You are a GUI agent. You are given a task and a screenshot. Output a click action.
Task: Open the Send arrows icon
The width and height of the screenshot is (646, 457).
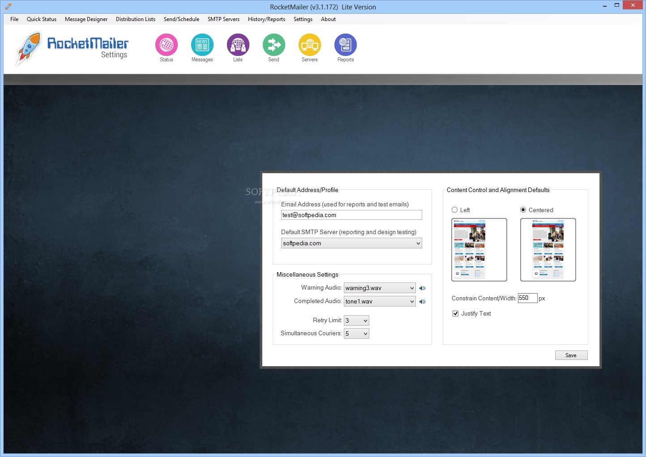pyautogui.click(x=274, y=45)
